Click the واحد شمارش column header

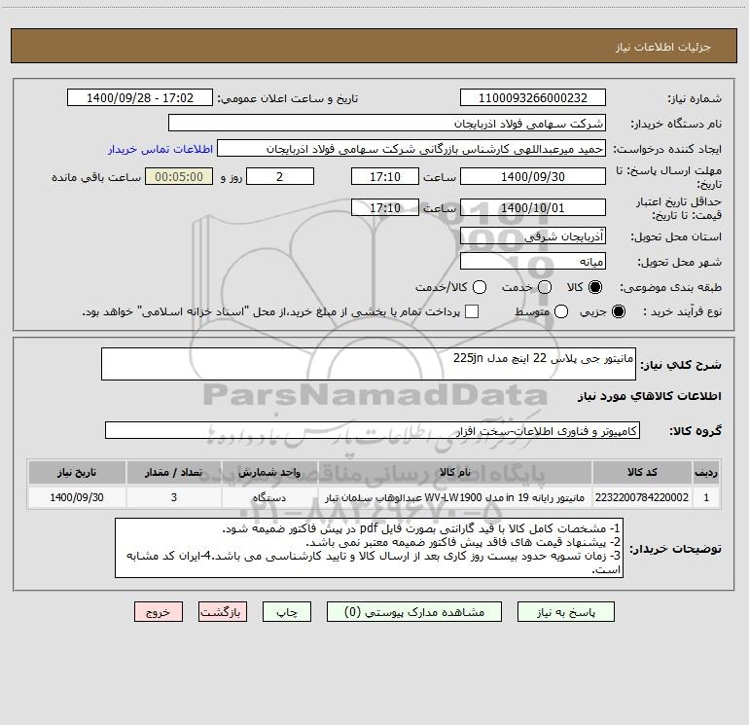(x=269, y=472)
